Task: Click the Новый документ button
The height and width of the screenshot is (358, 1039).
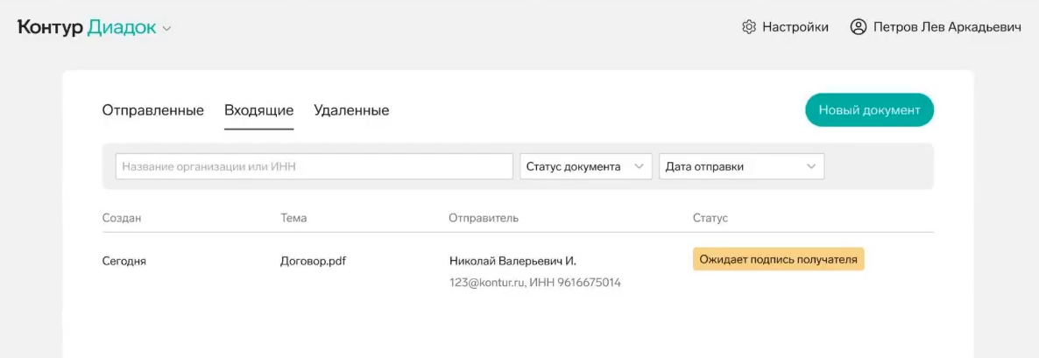Action: click(869, 109)
